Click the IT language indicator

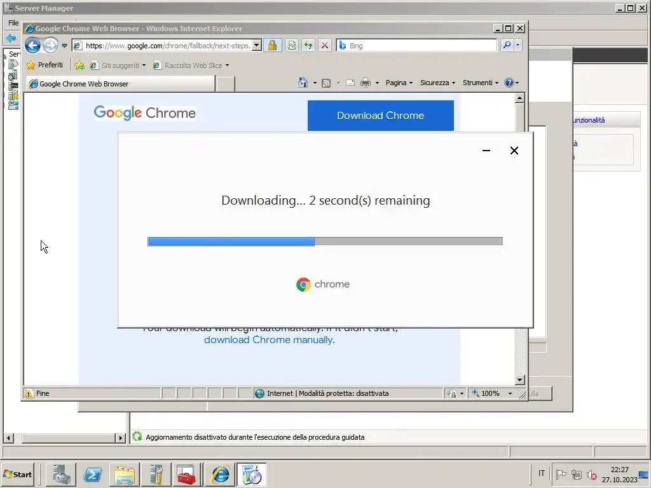(x=542, y=473)
